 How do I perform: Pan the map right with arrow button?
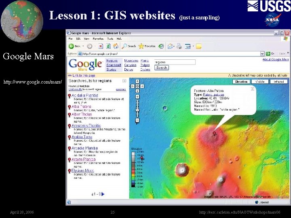coord(142,86)
